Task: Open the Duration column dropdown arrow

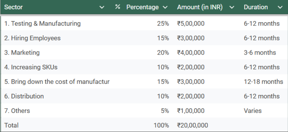Action: pyautogui.click(x=280, y=7)
